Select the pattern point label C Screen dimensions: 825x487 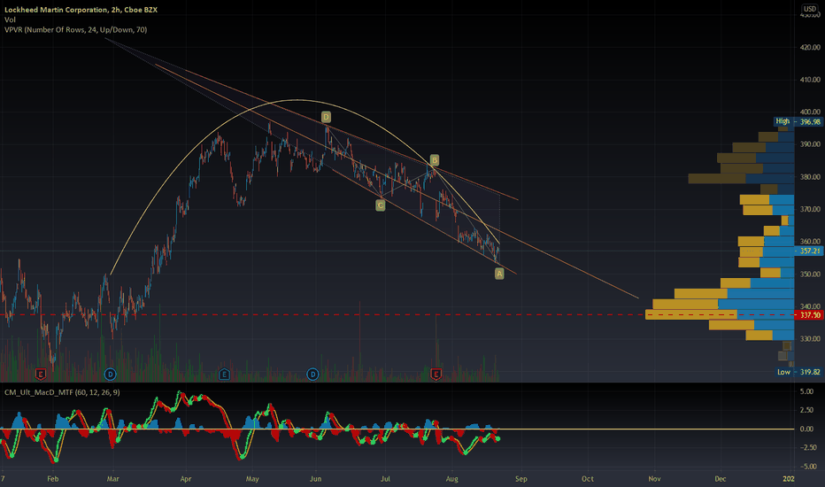click(381, 205)
